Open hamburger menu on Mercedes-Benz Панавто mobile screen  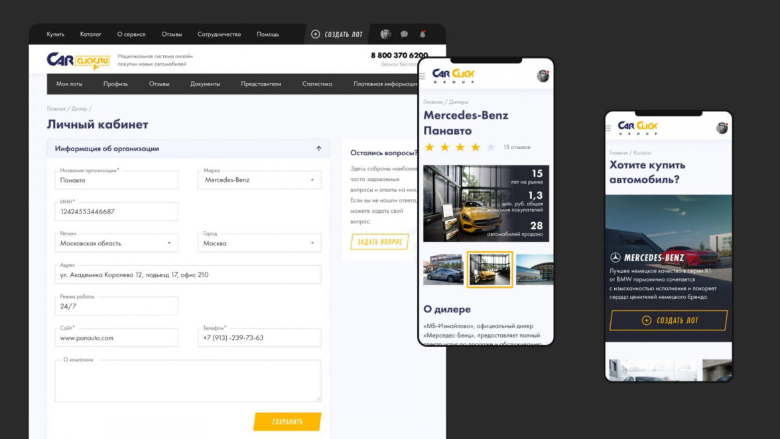(x=422, y=76)
